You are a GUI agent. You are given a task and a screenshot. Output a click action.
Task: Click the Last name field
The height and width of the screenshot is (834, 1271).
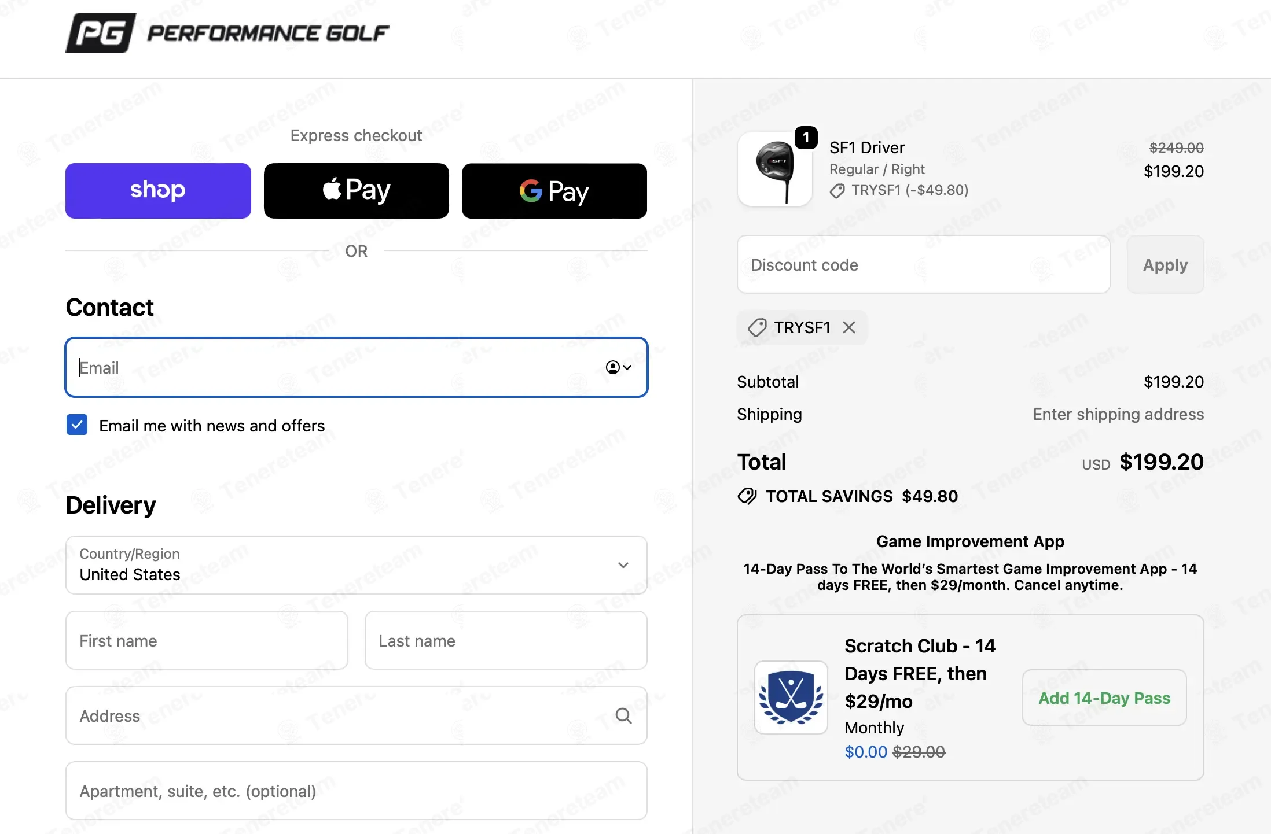pyautogui.click(x=506, y=641)
